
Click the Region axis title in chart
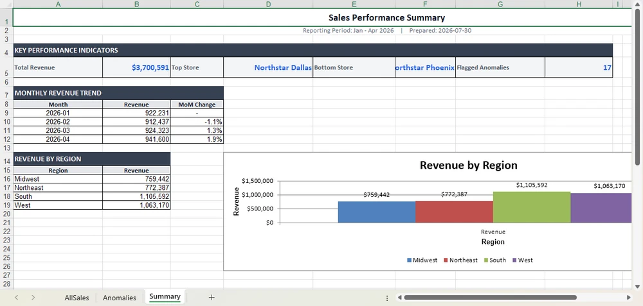coord(493,242)
